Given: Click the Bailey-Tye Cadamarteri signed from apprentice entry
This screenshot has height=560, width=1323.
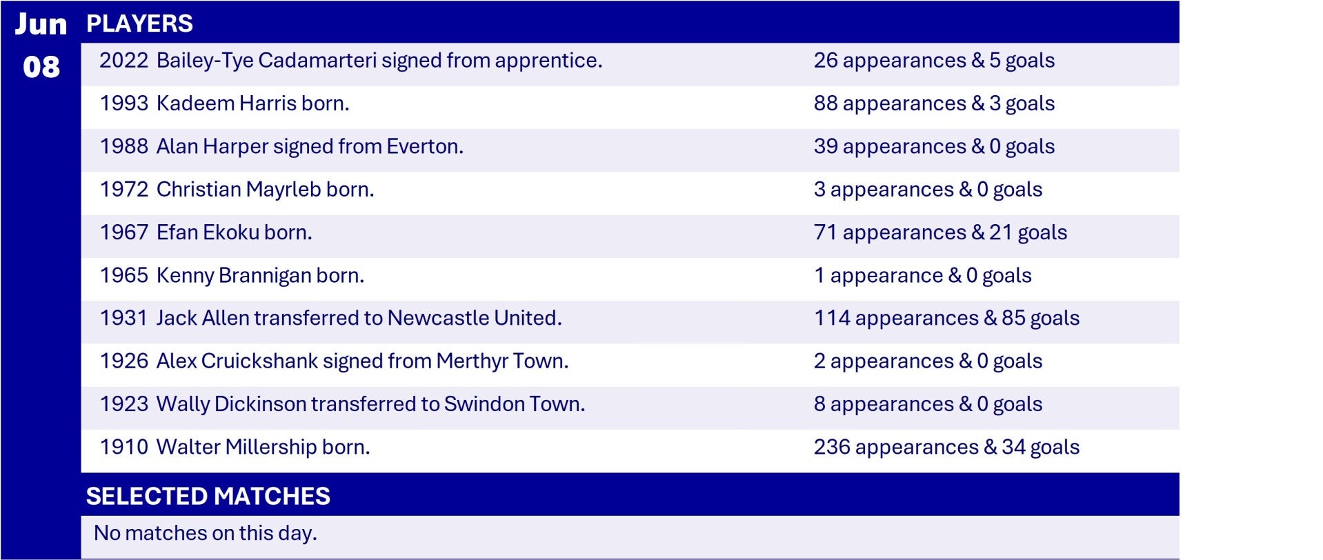Looking at the screenshot, I should tap(350, 61).
